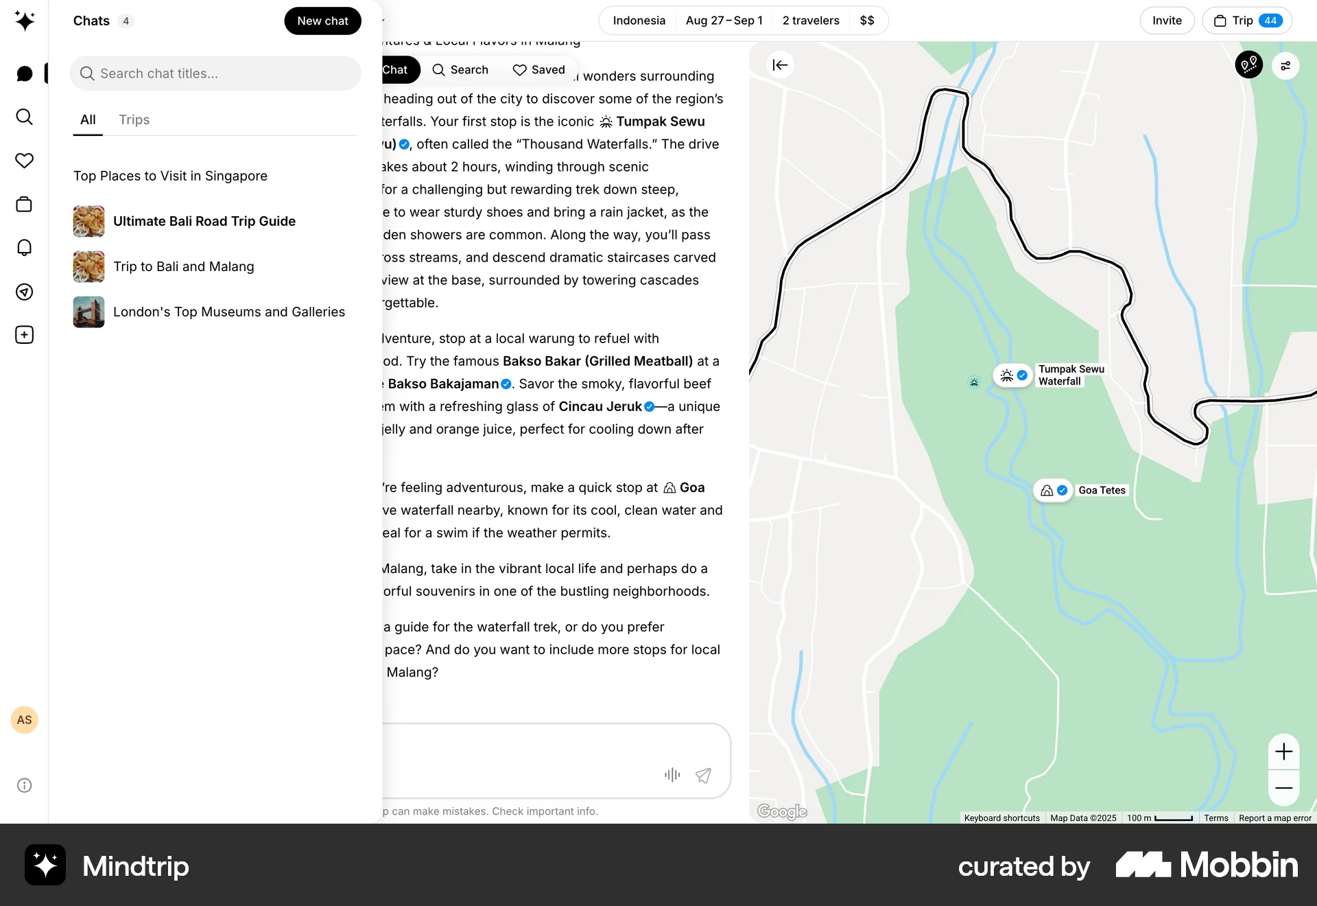Open the 2 travelers selector
This screenshot has height=906, width=1317.
click(x=810, y=21)
